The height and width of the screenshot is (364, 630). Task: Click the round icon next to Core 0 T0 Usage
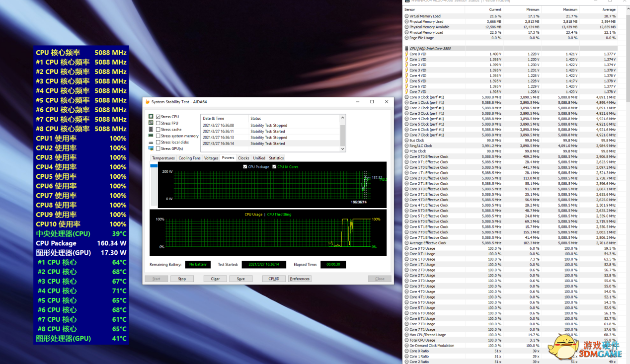[406, 248]
